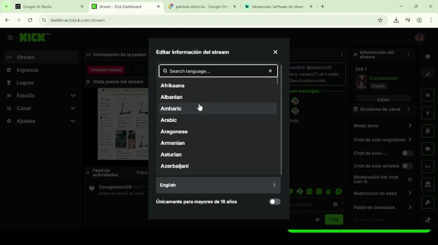
Task: Open Chrome downloads icon
Action: [396, 20]
